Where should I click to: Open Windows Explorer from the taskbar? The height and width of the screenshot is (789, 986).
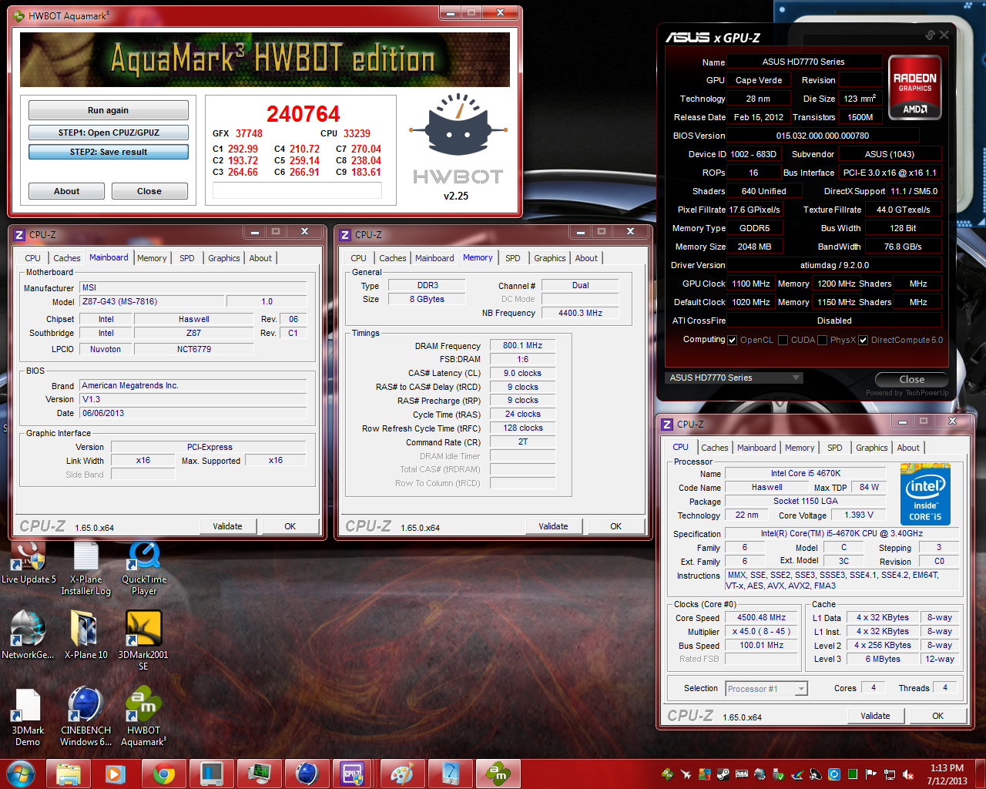tap(69, 774)
